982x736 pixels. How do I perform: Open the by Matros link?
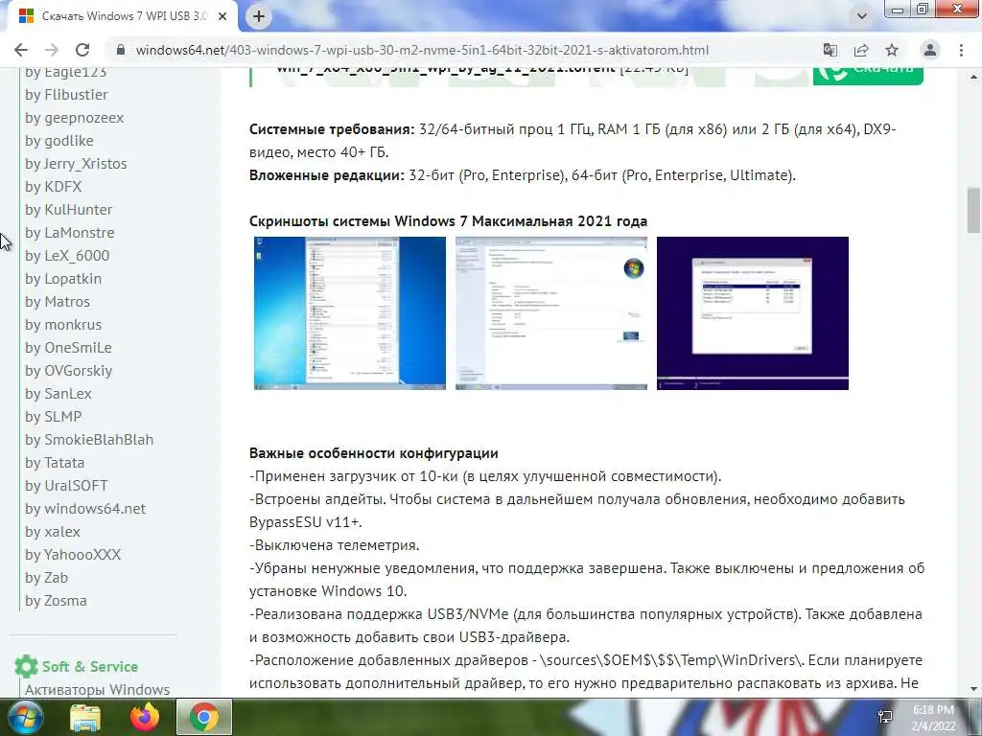pyautogui.click(x=58, y=302)
